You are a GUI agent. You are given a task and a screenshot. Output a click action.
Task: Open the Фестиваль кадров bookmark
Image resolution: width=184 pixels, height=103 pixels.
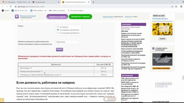(76, 11)
